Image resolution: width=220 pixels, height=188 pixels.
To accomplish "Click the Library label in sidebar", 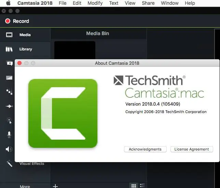I will click(26, 49).
